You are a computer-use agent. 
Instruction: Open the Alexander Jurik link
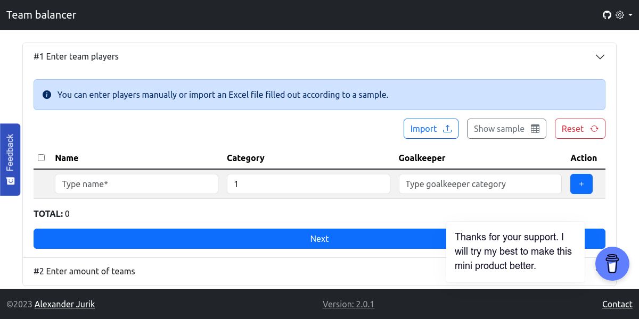coord(64,304)
